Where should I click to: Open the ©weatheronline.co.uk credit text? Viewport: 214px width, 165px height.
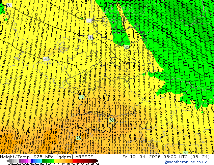(x=186, y=162)
